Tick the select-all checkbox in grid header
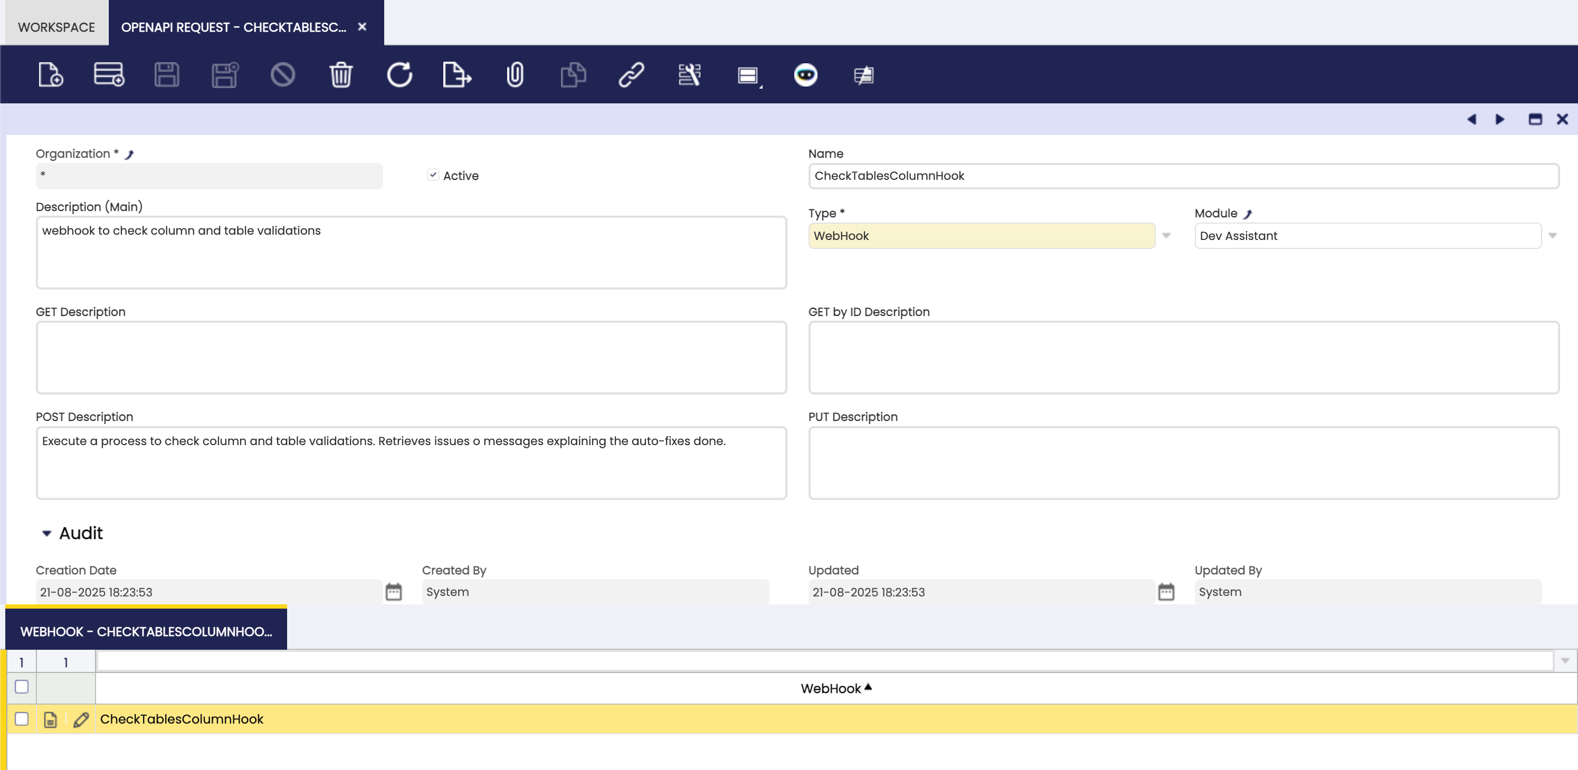The height and width of the screenshot is (770, 1578). pyautogui.click(x=22, y=687)
